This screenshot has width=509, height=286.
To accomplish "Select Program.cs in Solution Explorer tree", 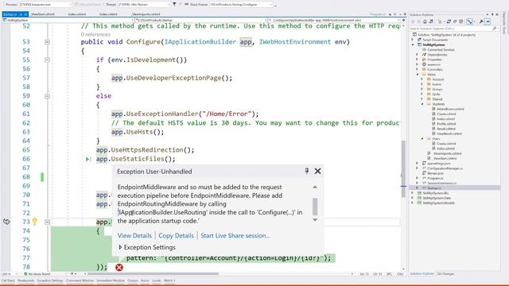I will tap(435, 178).
